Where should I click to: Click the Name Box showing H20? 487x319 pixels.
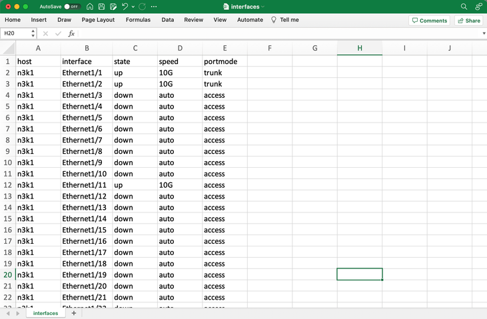click(x=15, y=33)
